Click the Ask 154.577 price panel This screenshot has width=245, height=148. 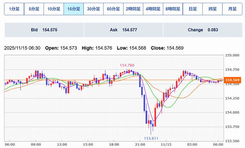pyautogui.click(x=123, y=30)
